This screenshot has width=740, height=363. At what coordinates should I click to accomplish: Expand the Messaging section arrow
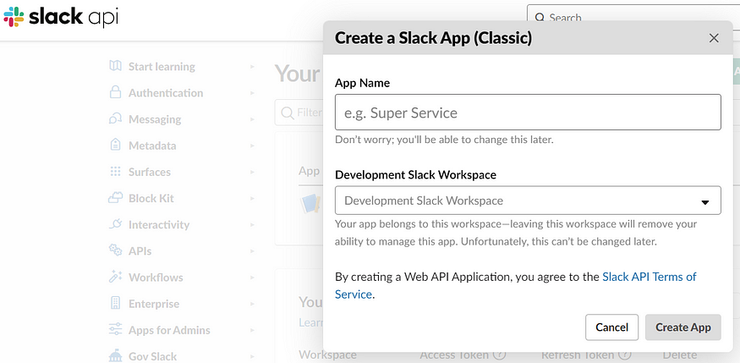point(253,119)
